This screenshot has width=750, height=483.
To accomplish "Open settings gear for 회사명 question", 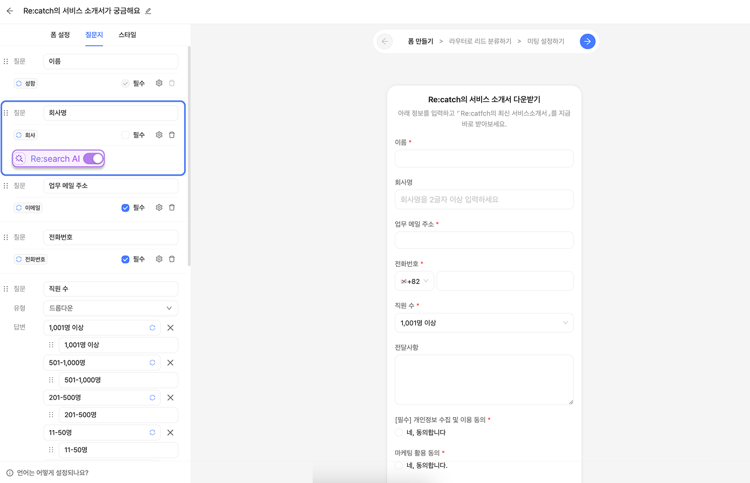I will click(x=159, y=135).
